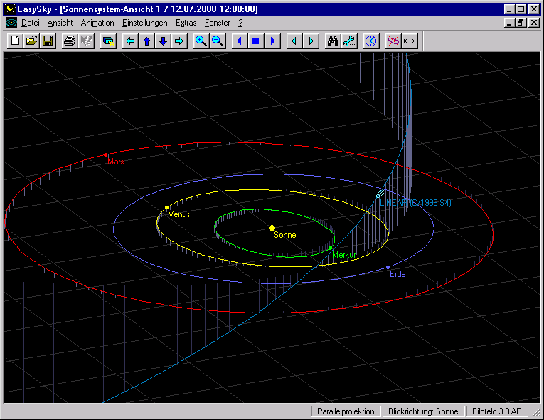This screenshot has height=420, width=544.
Task: Open the Animation menu
Action: click(x=97, y=23)
